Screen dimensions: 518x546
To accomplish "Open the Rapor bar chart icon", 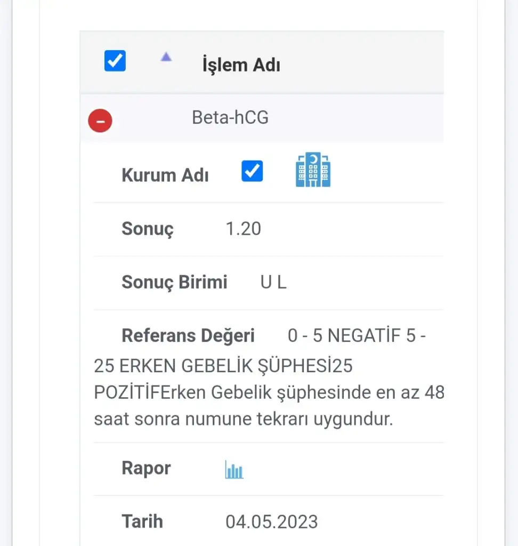I will [x=234, y=470].
